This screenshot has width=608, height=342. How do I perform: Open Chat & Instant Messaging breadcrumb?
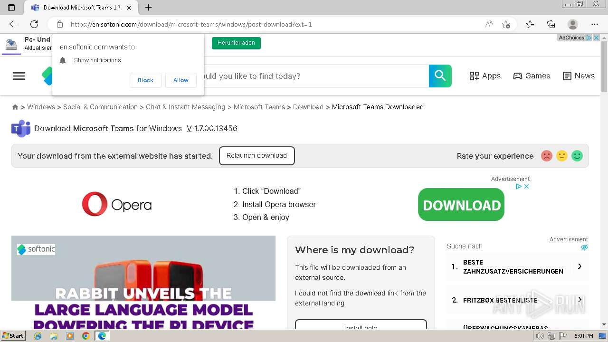[185, 107]
